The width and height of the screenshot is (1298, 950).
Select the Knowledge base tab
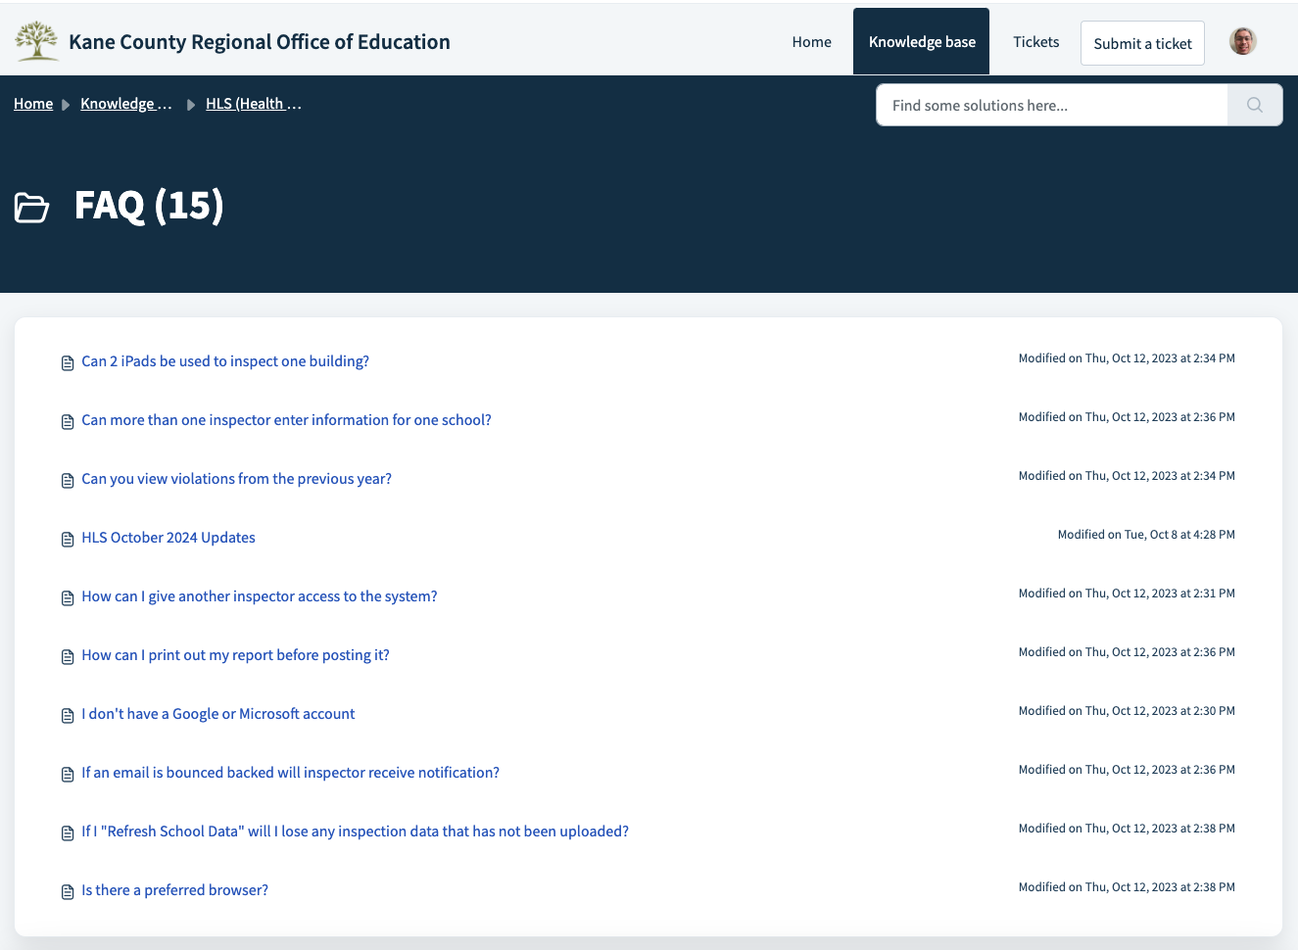[x=922, y=42]
